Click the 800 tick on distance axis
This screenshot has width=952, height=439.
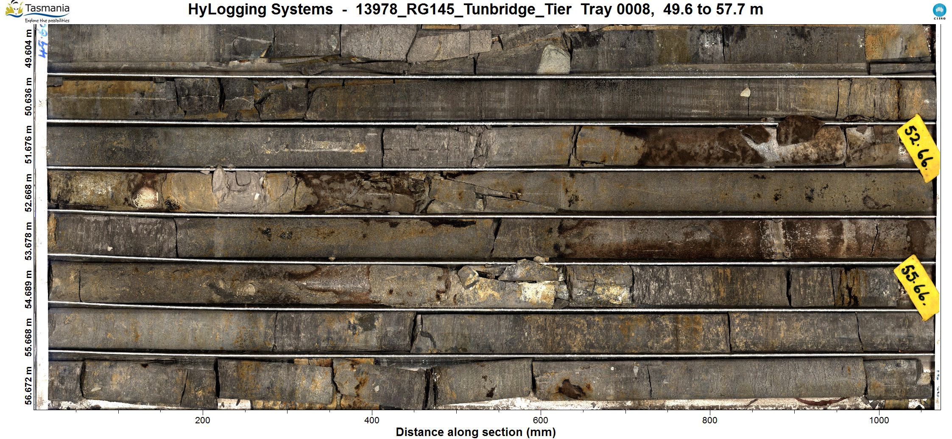[709, 420]
